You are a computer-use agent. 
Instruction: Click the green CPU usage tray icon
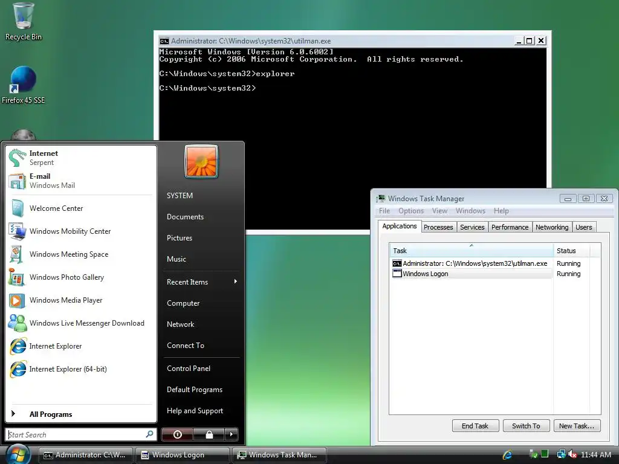click(x=545, y=454)
